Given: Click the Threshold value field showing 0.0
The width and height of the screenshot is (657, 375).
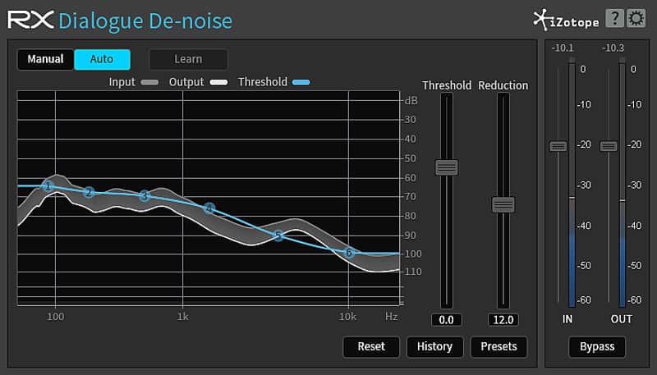Looking at the screenshot, I should [446, 320].
